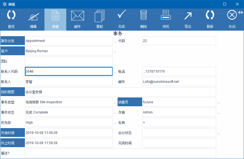This screenshot has width=244, height=159.
Task: Expand ellipsis selector for 销售员 foJune
Action: 219,102
